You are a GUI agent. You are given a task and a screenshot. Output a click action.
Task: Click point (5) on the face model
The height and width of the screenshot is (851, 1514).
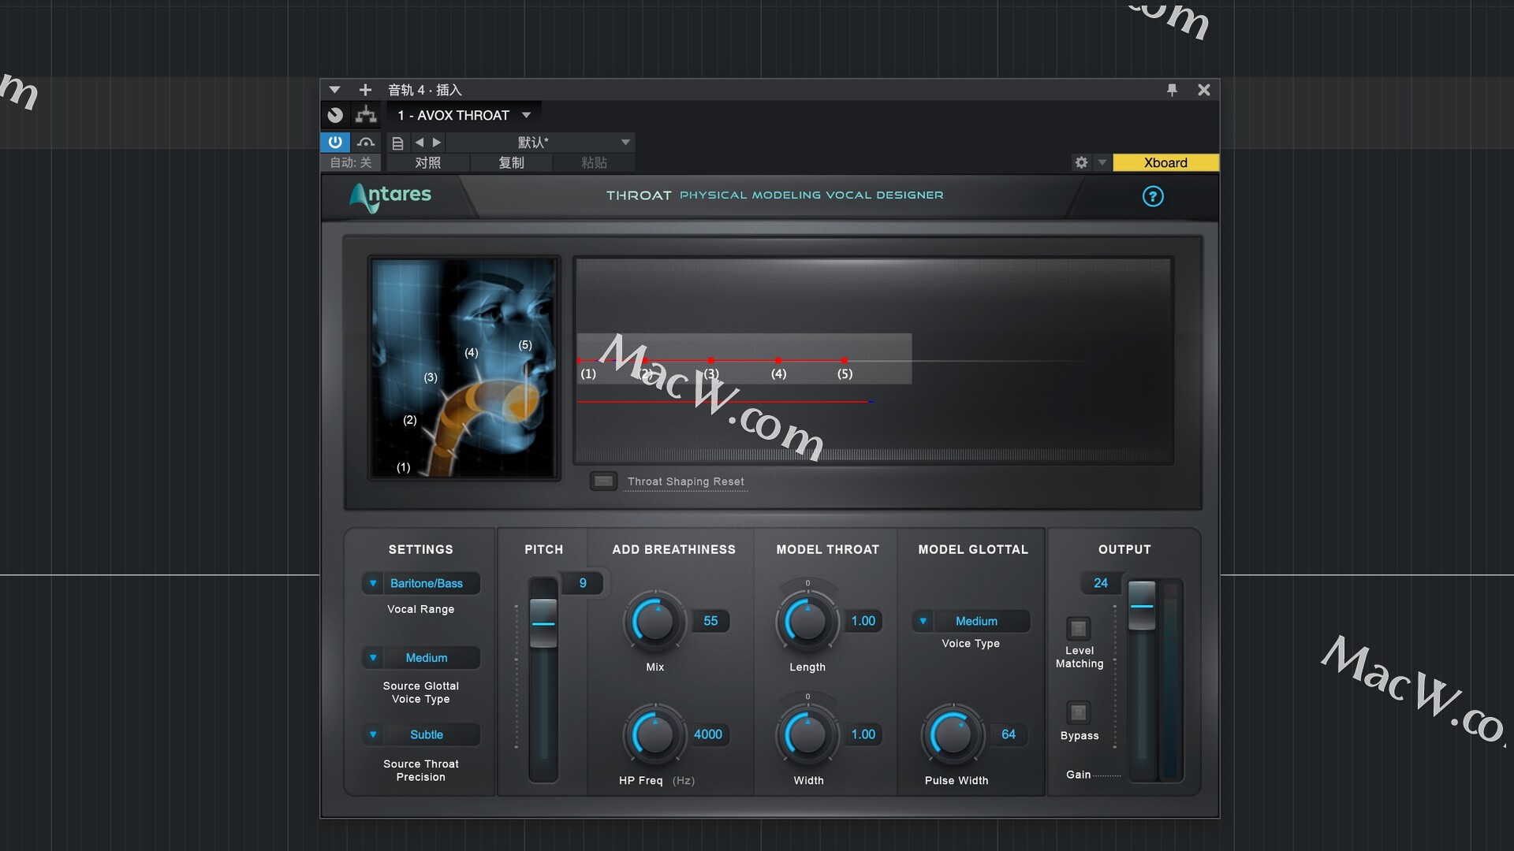pos(525,345)
